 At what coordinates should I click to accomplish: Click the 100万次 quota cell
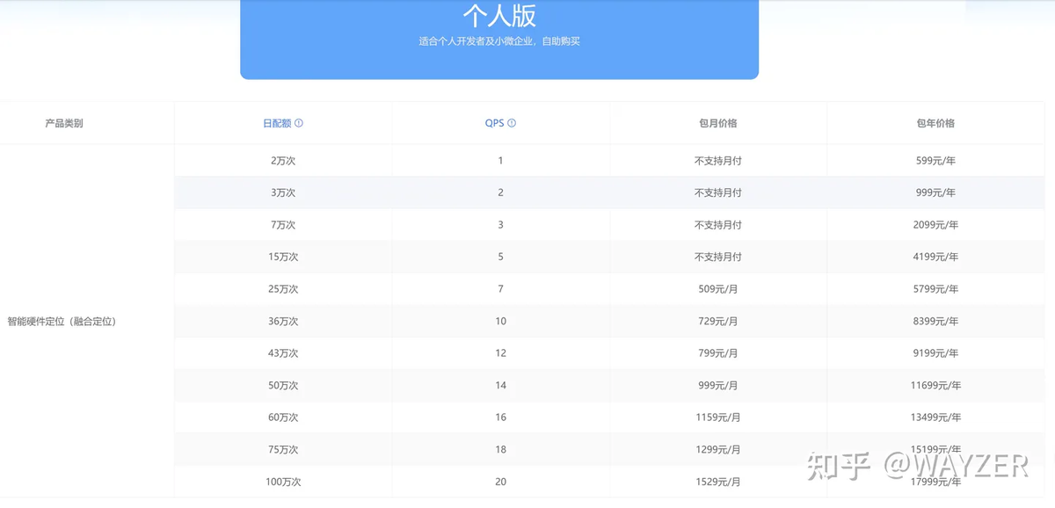[283, 482]
